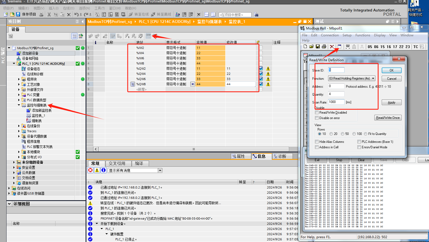The image size is (429, 242).
Task: Open file icon in Modbus Poll toolbar
Action: click(311, 47)
